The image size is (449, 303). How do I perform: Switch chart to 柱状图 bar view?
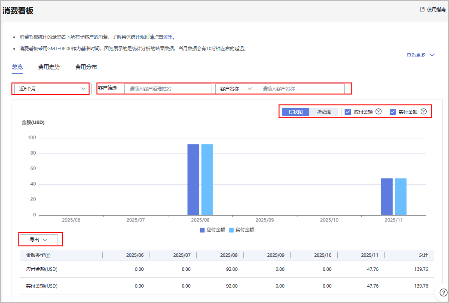[x=296, y=112]
